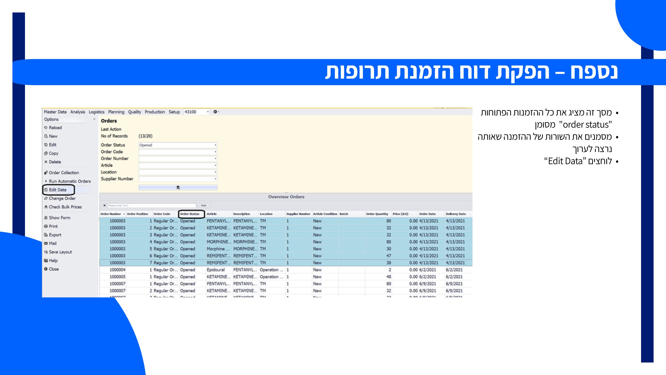Open the Logistics menu
Viewport: 666px width, 375px height.
point(97,112)
